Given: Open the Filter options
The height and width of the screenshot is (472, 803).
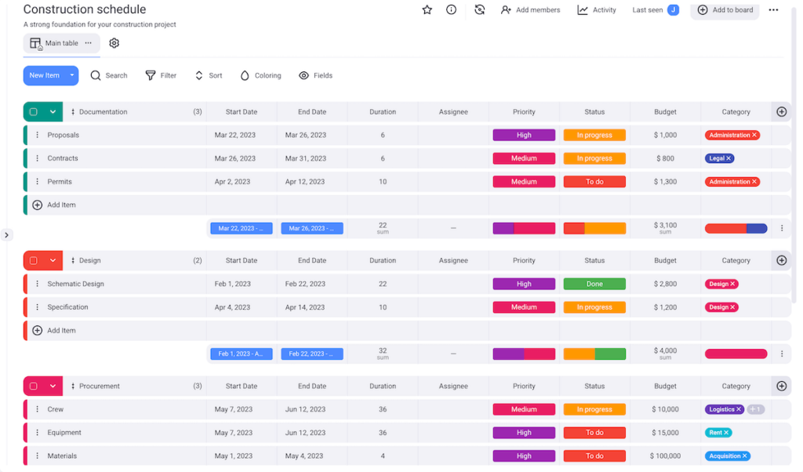Looking at the screenshot, I should 161,76.
